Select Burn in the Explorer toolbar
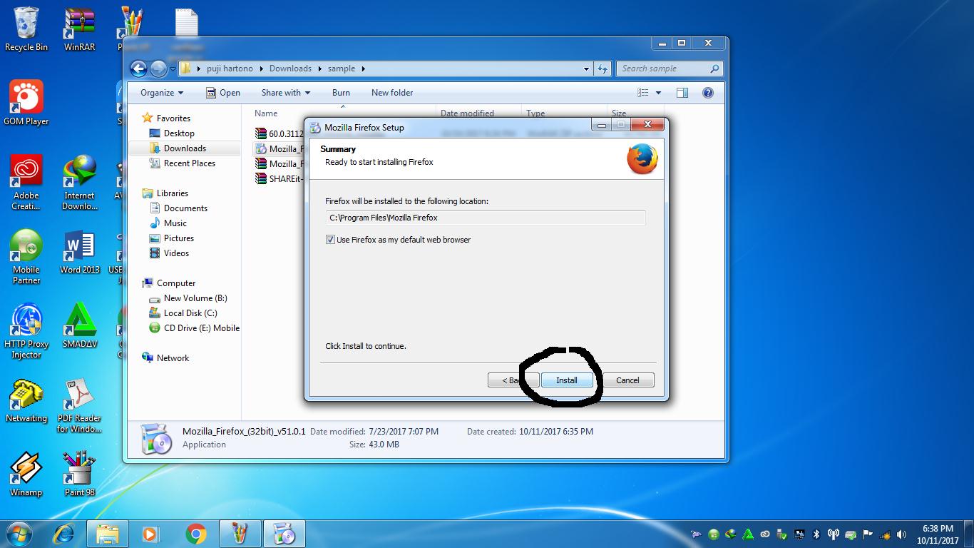The image size is (974, 548). [341, 93]
